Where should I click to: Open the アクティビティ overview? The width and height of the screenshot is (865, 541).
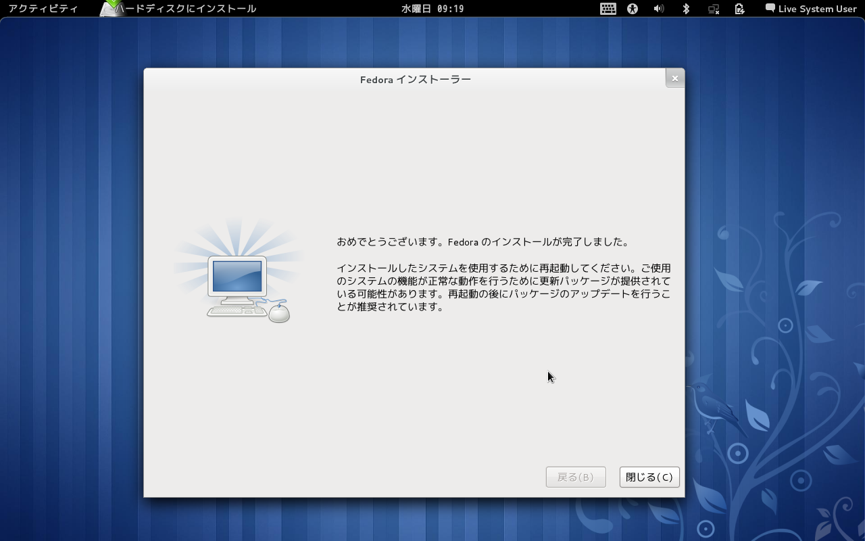click(43, 9)
